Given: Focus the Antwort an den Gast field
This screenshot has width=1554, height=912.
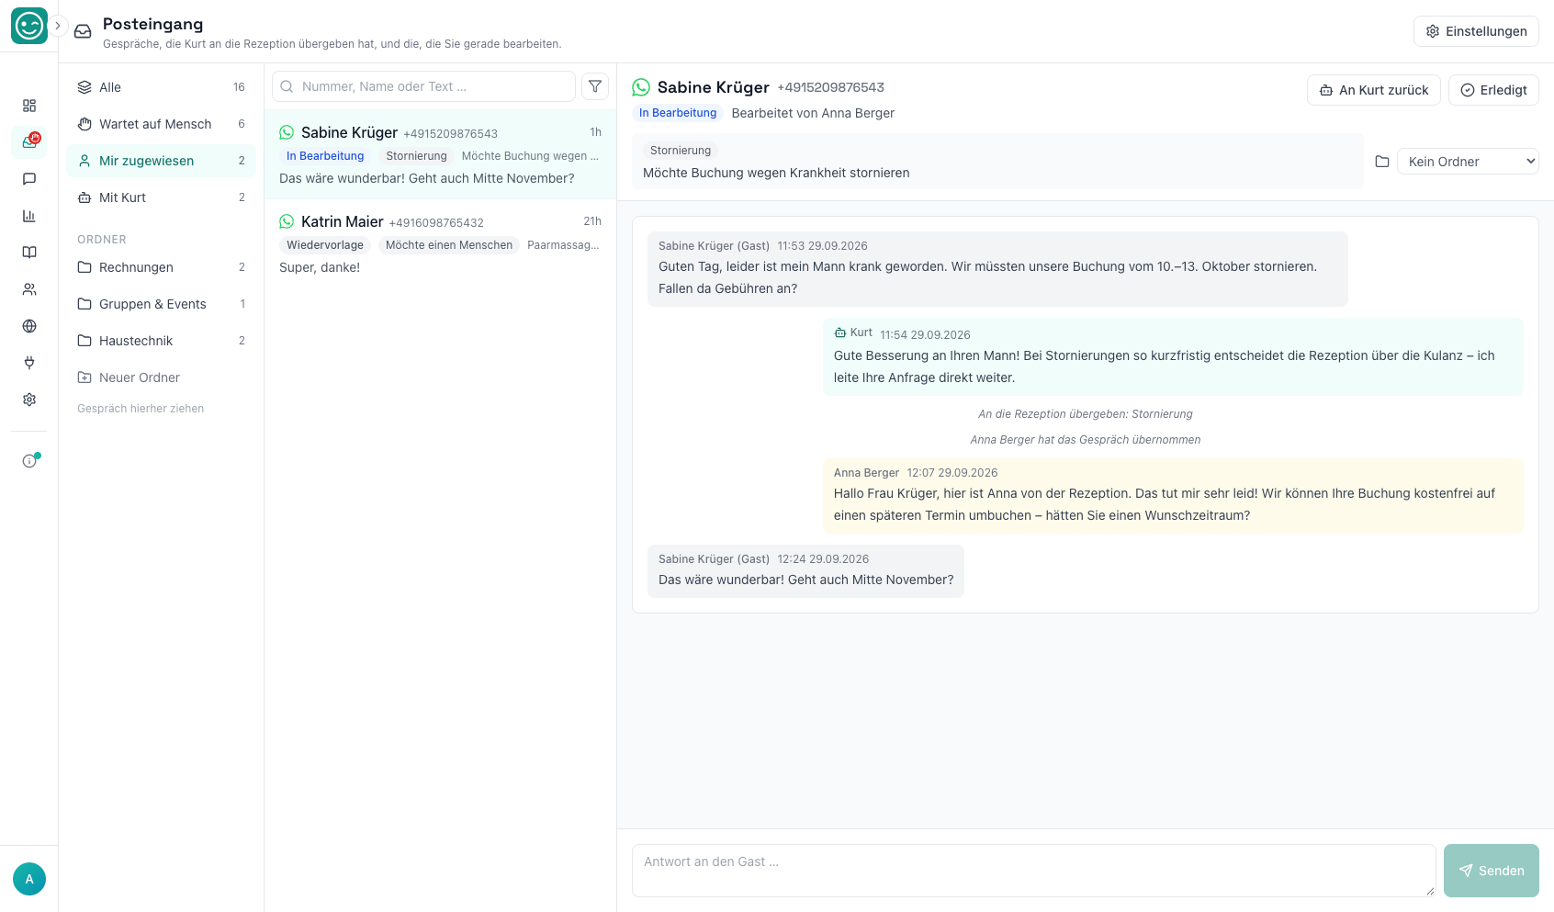Looking at the screenshot, I should (x=1033, y=871).
